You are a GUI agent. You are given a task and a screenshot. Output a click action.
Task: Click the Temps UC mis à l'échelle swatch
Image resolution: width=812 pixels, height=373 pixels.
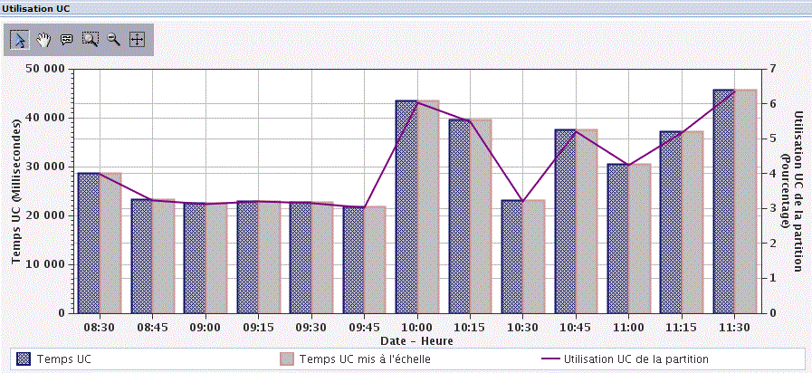tap(287, 359)
